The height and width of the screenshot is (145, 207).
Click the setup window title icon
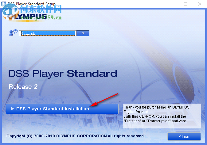point(4,4)
